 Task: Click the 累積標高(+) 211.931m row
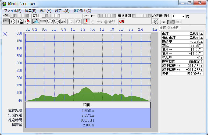click(182, 66)
